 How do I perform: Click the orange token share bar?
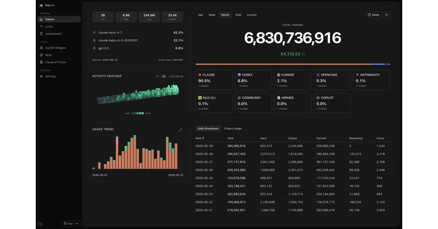(x=284, y=64)
